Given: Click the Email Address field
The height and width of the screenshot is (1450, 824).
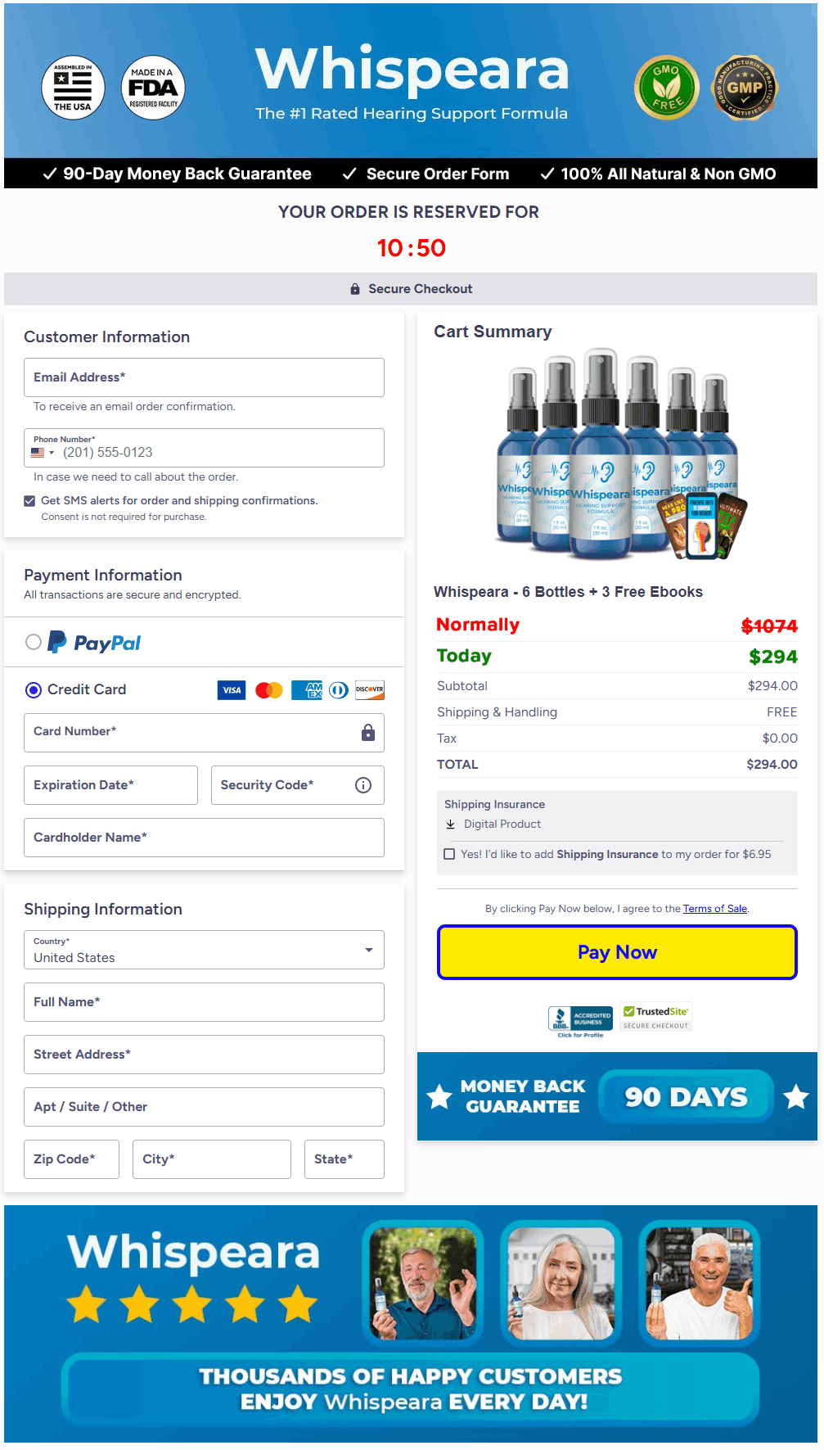Looking at the screenshot, I should (x=204, y=377).
